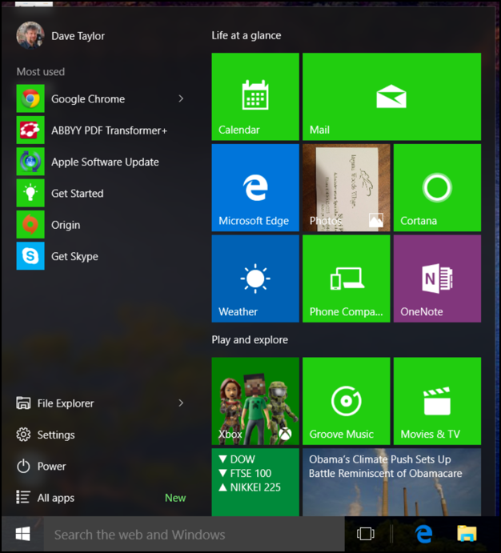Open the Mail tile

tap(391, 97)
